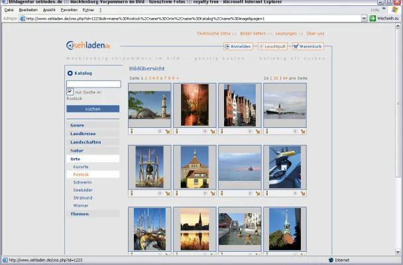This screenshot has height=265, width=403.
Task: Click info icon under the lighthouse photo
Action: (x=131, y=131)
